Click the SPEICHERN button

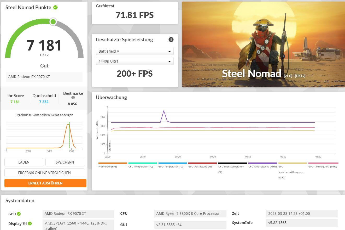pyautogui.click(x=65, y=162)
